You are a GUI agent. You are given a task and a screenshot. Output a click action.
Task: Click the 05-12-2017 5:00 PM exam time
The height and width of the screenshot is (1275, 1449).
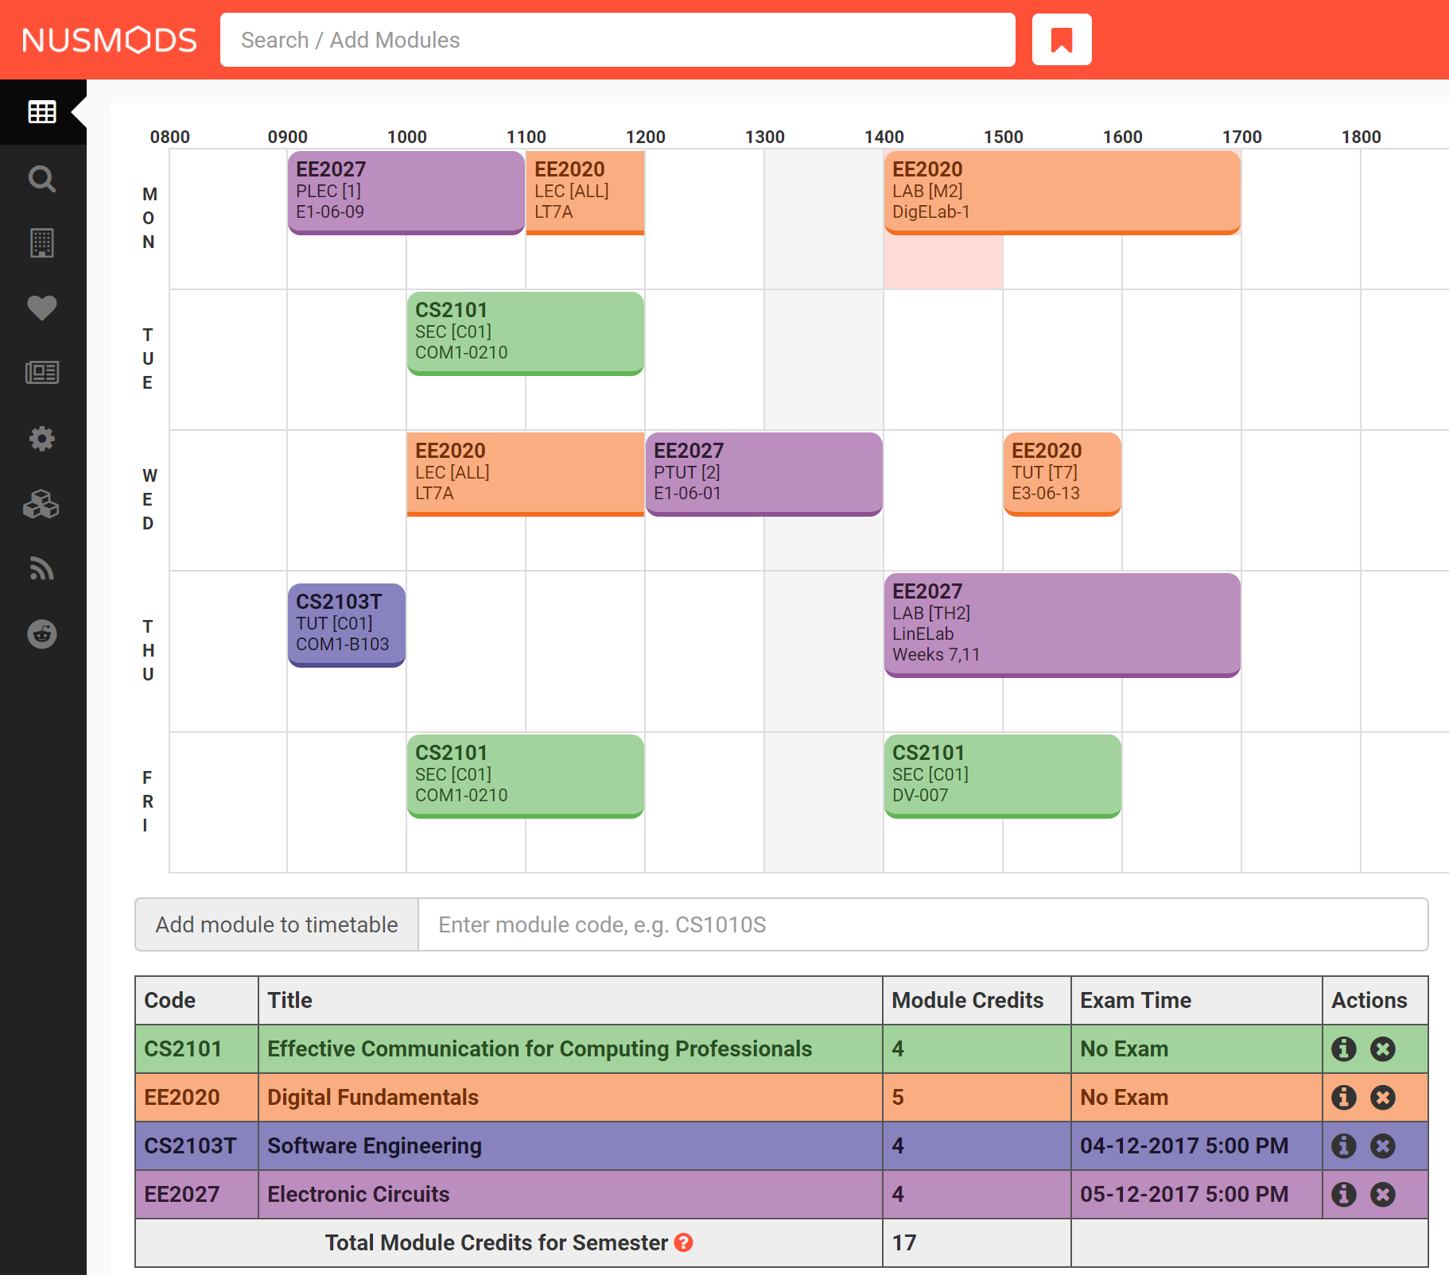point(1184,1195)
